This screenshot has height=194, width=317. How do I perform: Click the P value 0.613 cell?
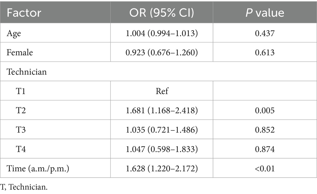[265, 52]
